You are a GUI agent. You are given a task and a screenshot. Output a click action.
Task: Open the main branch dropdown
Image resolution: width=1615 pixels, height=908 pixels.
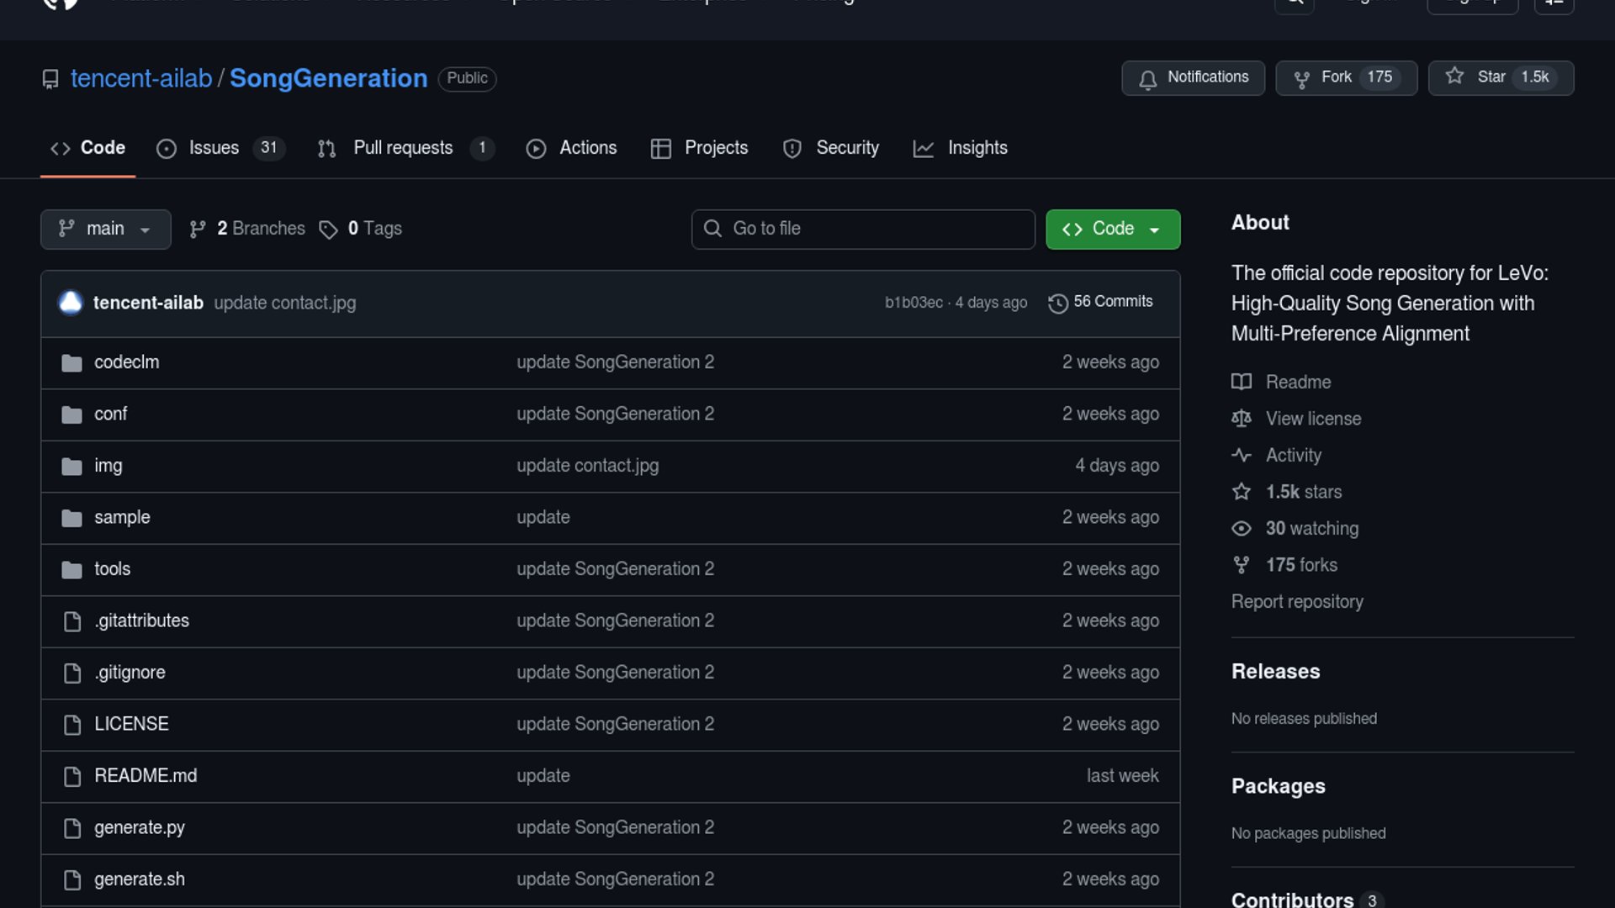105,230
